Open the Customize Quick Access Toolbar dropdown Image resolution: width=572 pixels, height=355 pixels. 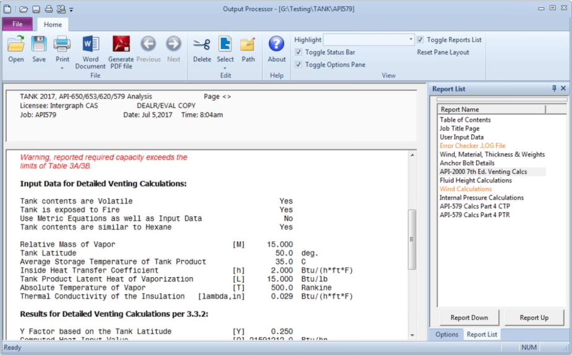(x=71, y=10)
